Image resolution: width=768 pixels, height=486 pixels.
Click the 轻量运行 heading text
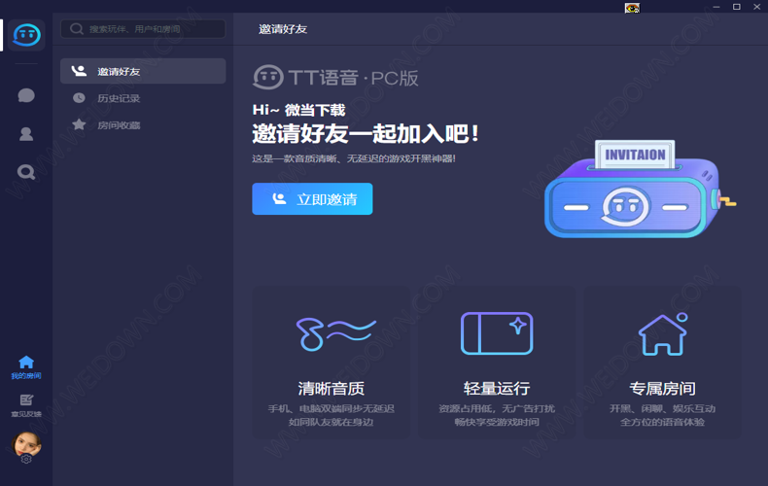tap(497, 389)
